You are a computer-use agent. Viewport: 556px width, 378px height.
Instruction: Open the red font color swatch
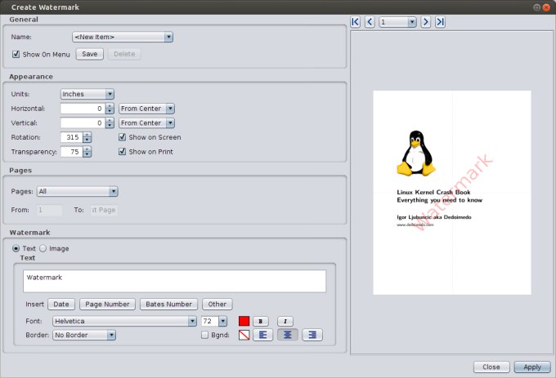(x=244, y=321)
